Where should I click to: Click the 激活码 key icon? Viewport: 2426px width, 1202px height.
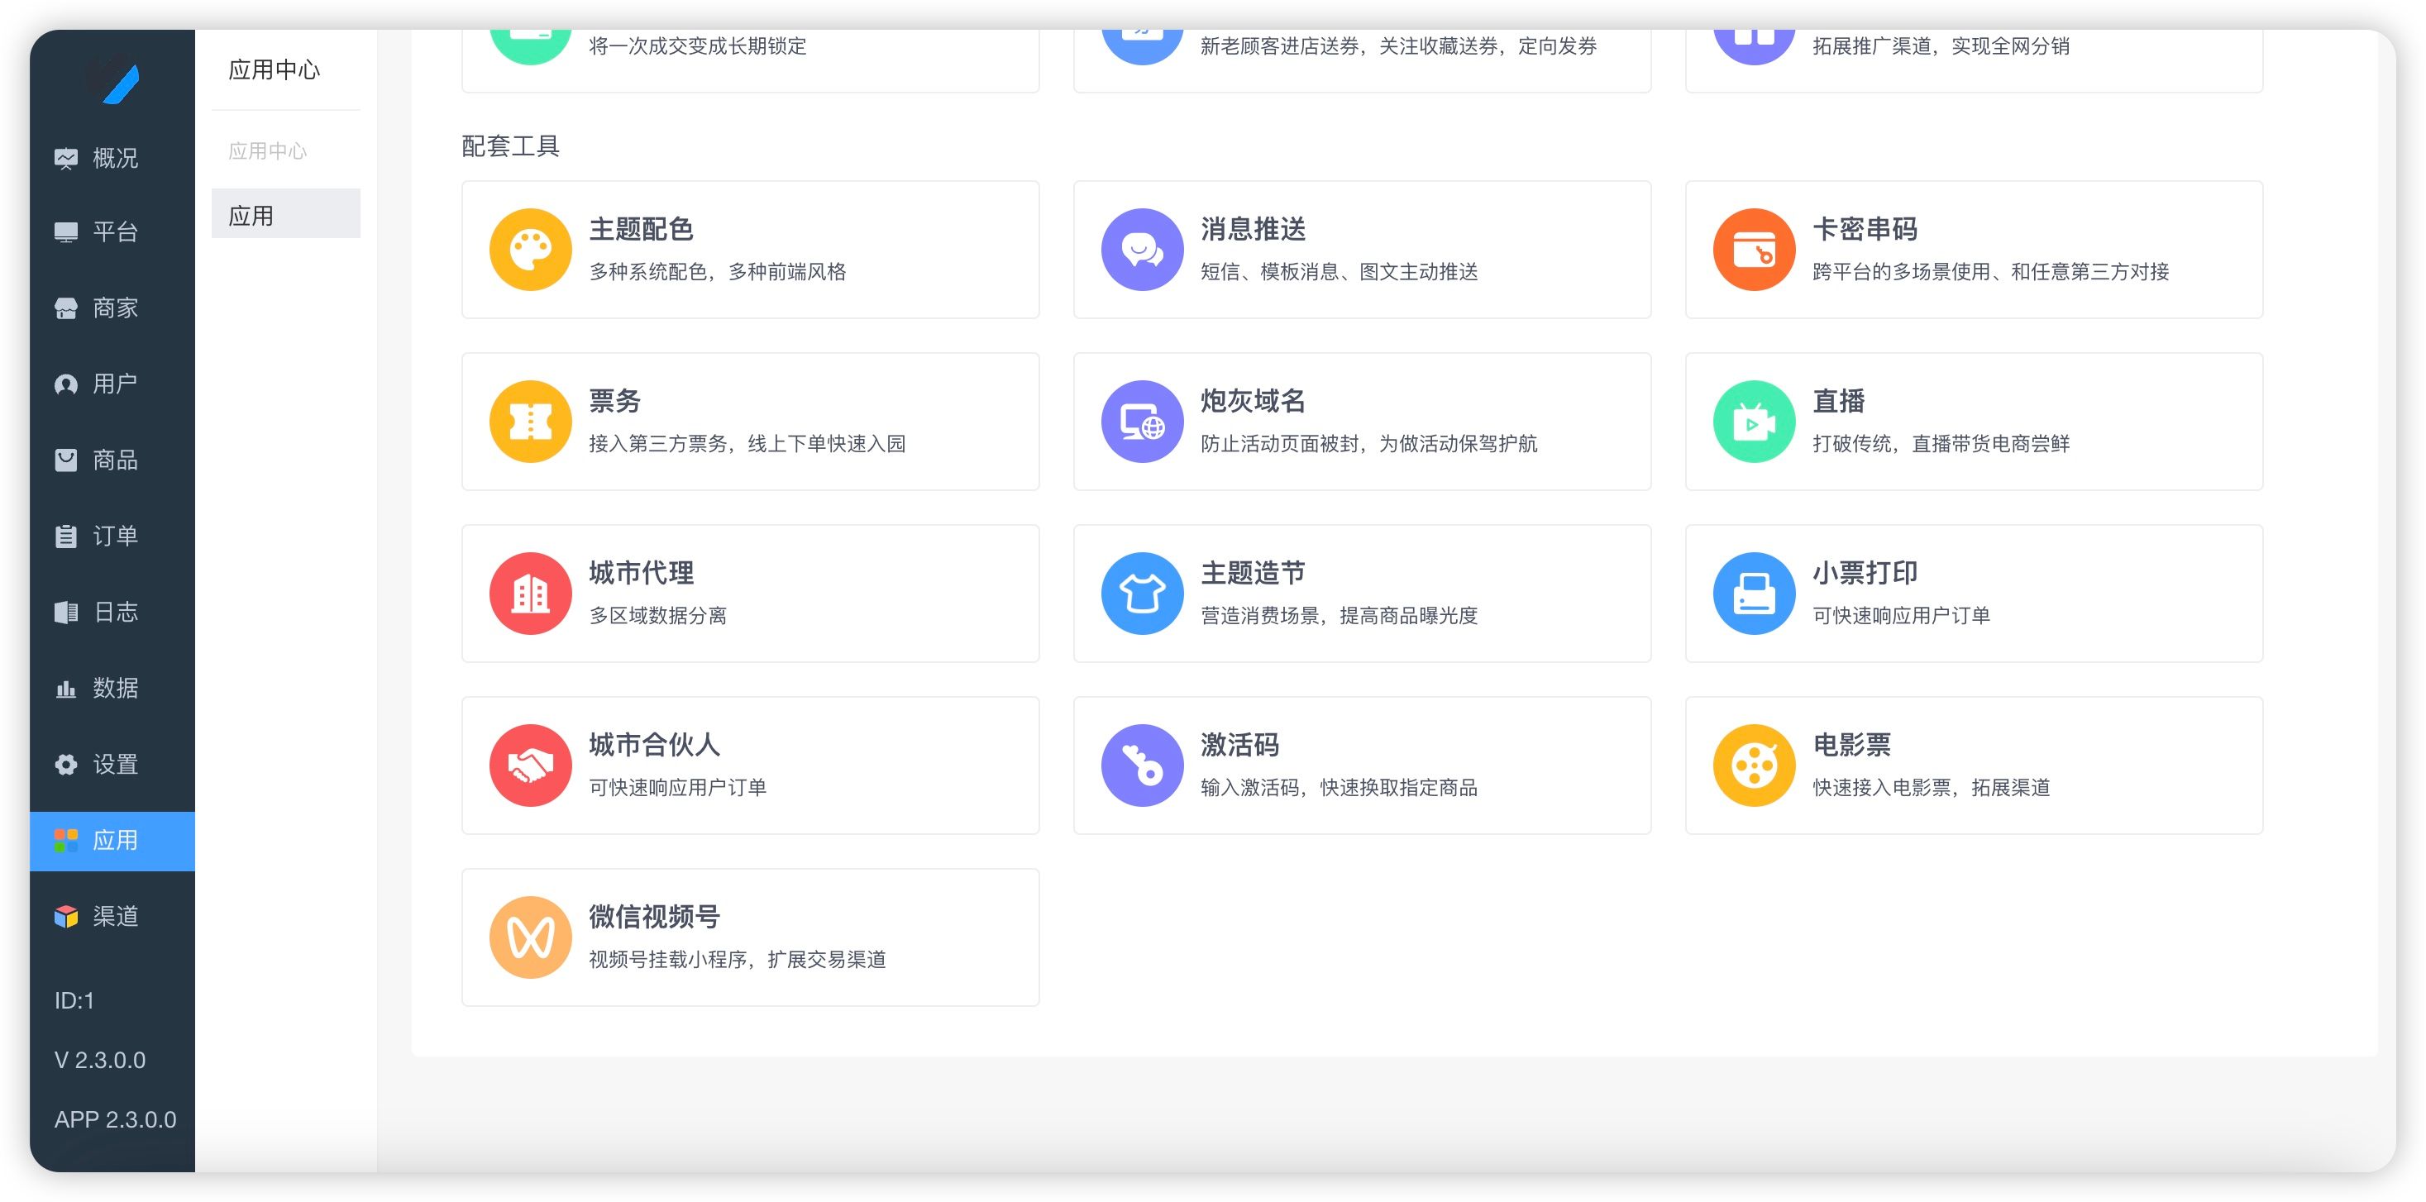coord(1141,766)
